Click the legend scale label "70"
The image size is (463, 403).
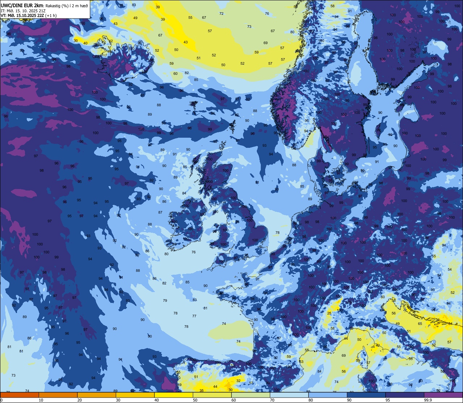click(272, 400)
